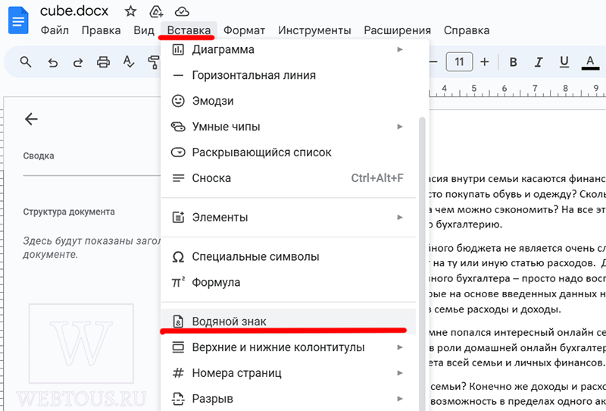
Task: Open the Инструменты menu
Action: [314, 30]
